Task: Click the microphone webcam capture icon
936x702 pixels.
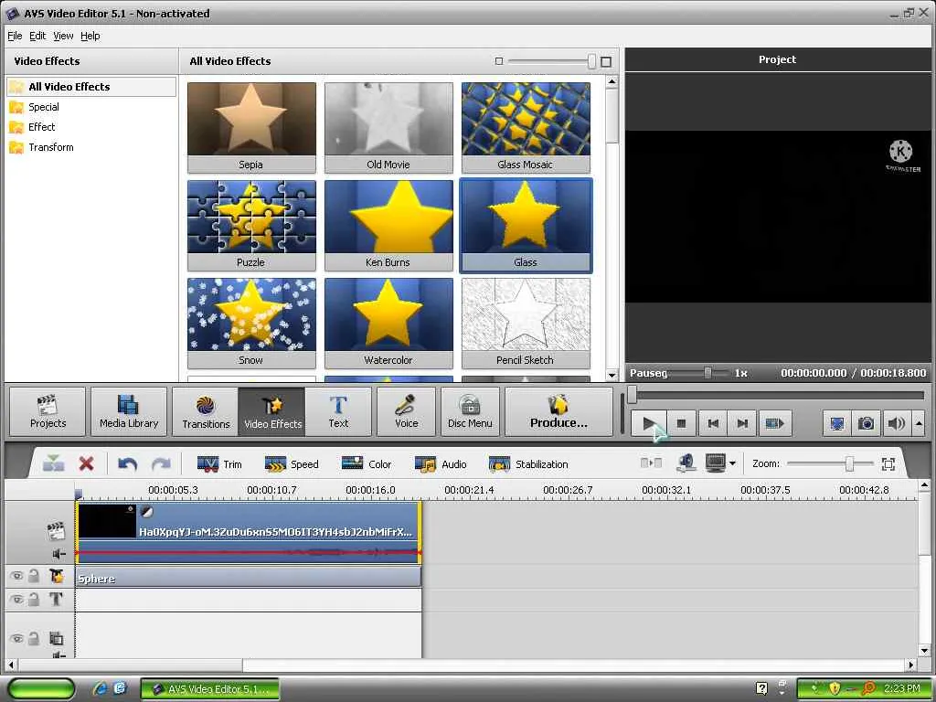Action: [x=686, y=463]
